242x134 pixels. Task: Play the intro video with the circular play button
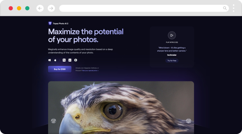(172, 35)
